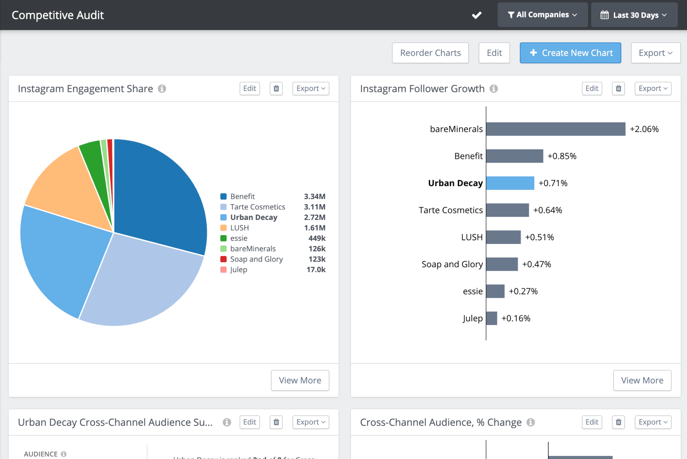This screenshot has width=687, height=459.
Task: View More on Instagram Engagement Share
Action: 300,380
